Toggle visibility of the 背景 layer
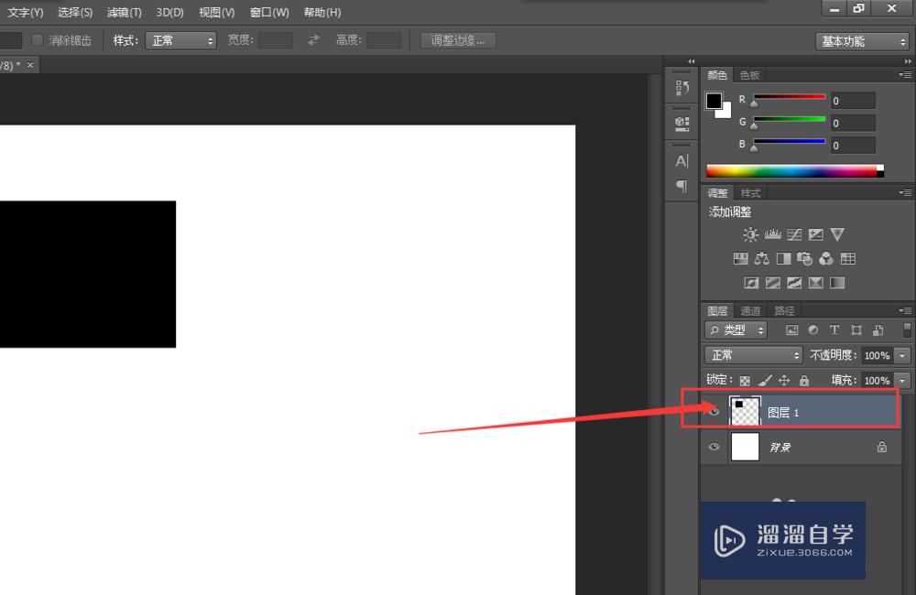The height and width of the screenshot is (595, 916). tap(714, 448)
